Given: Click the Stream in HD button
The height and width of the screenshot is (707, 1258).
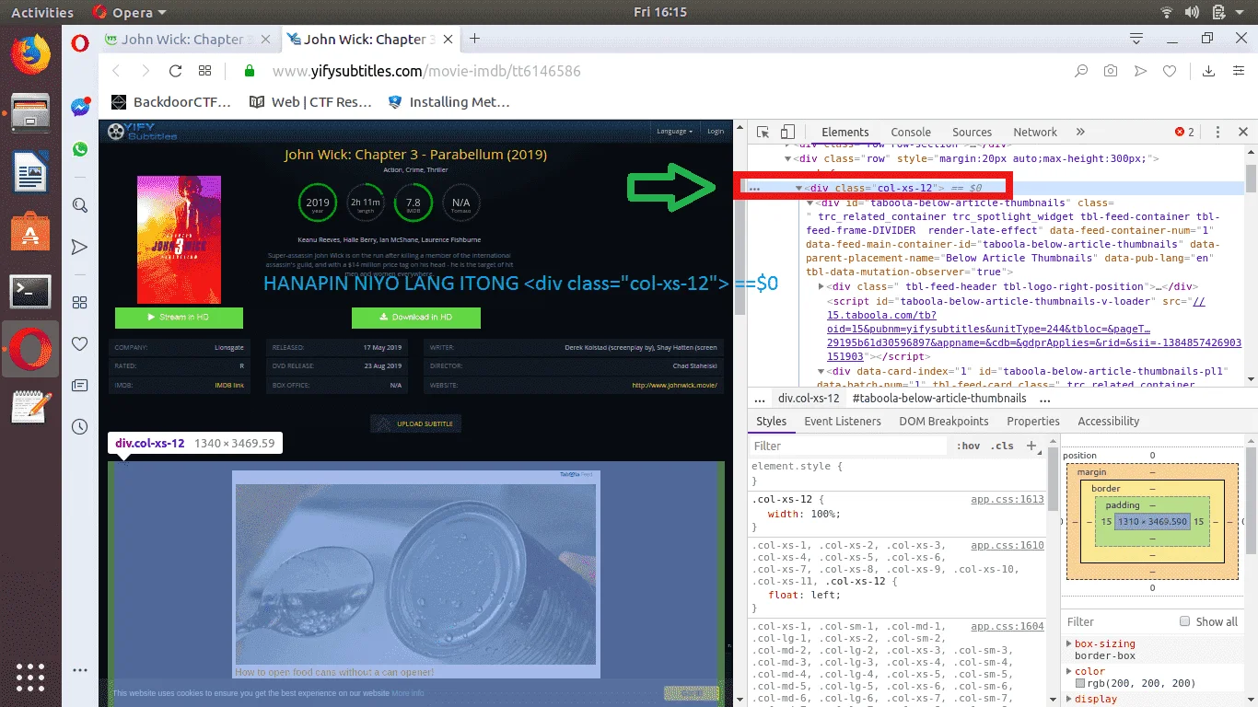Looking at the screenshot, I should tap(179, 317).
